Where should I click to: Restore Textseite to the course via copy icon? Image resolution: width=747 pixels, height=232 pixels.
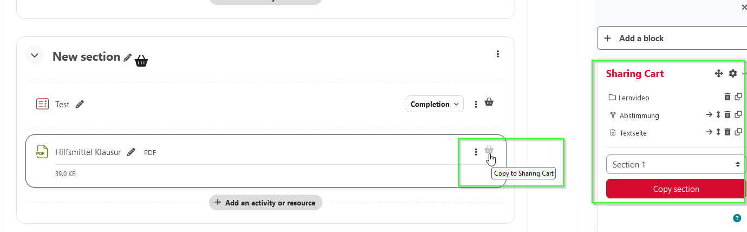(x=738, y=132)
